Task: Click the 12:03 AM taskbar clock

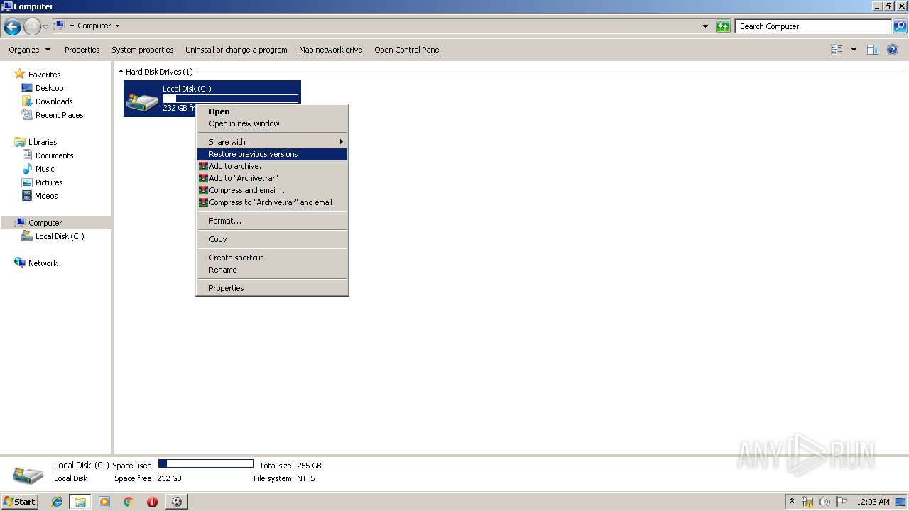Action: [873, 502]
